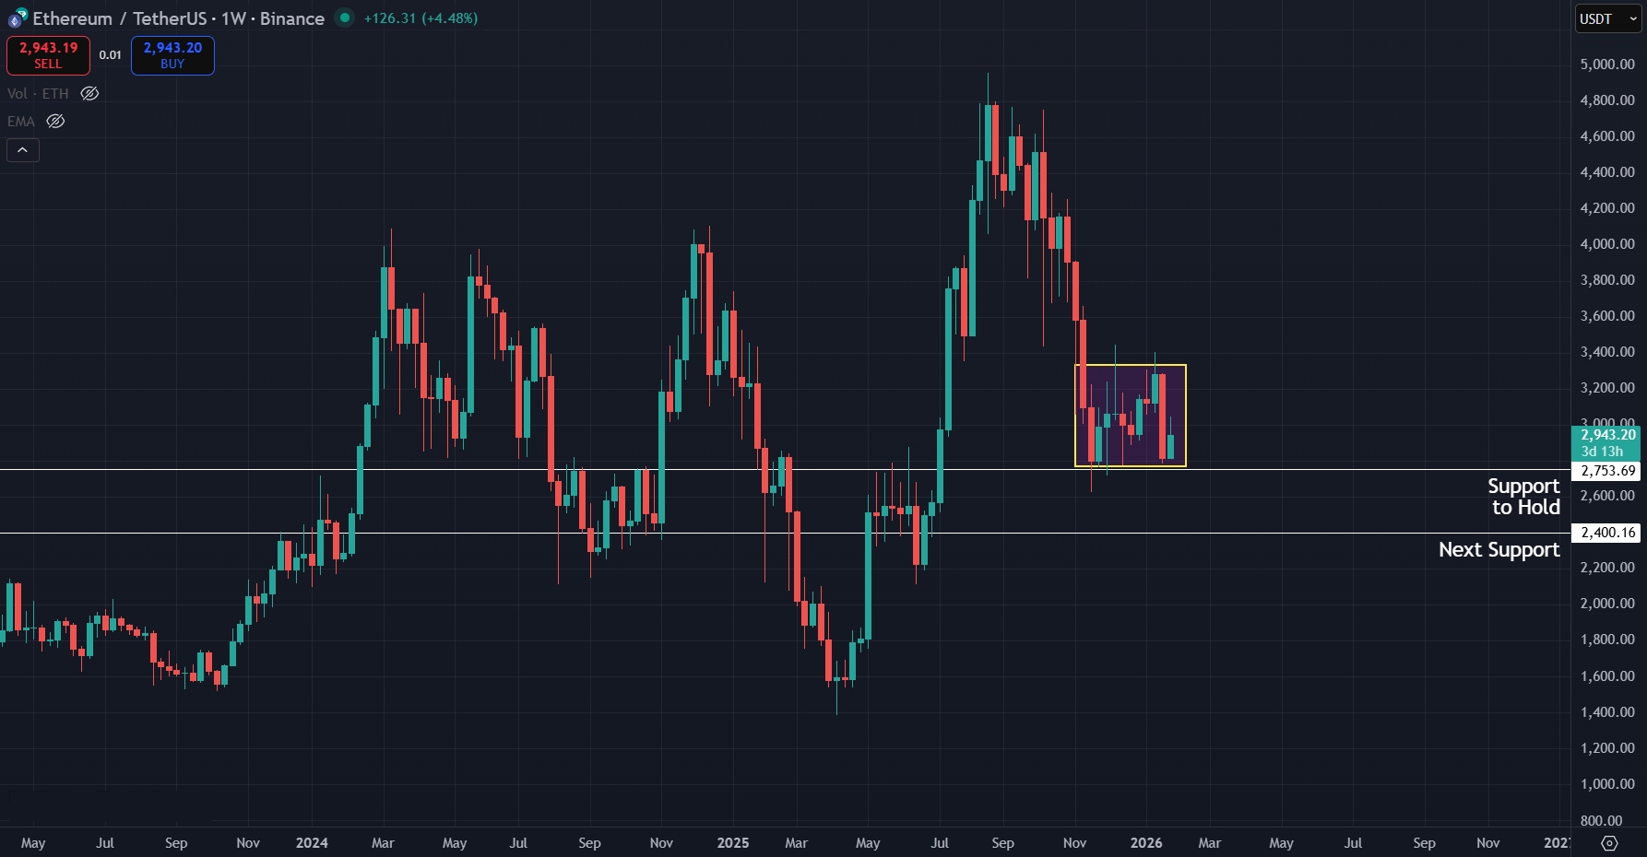Click the green market status dot
1647x857 pixels.
pos(344,18)
